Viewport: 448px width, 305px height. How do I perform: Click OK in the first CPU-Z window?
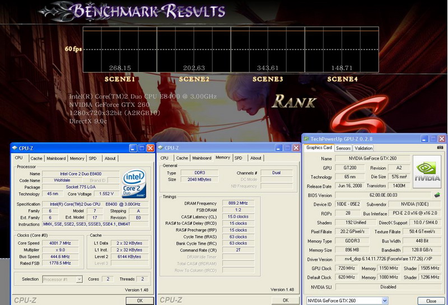[x=139, y=301]
